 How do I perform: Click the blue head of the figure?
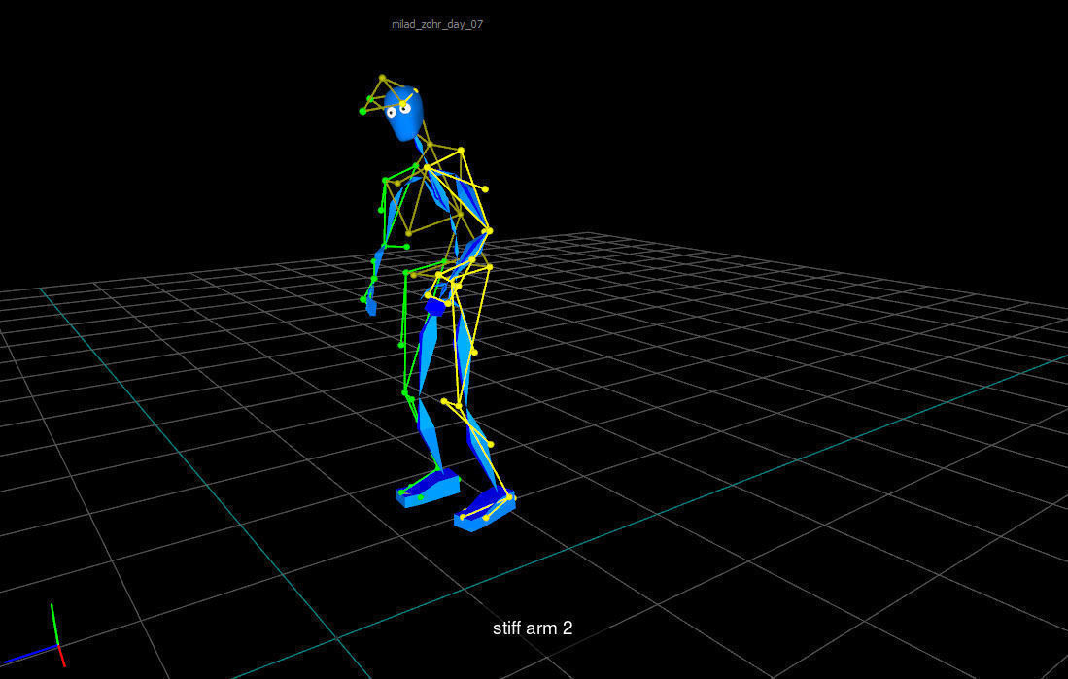[x=403, y=114]
